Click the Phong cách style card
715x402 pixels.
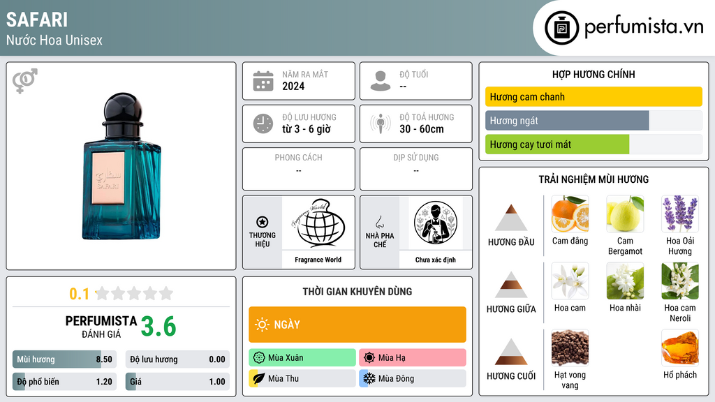[299, 169]
